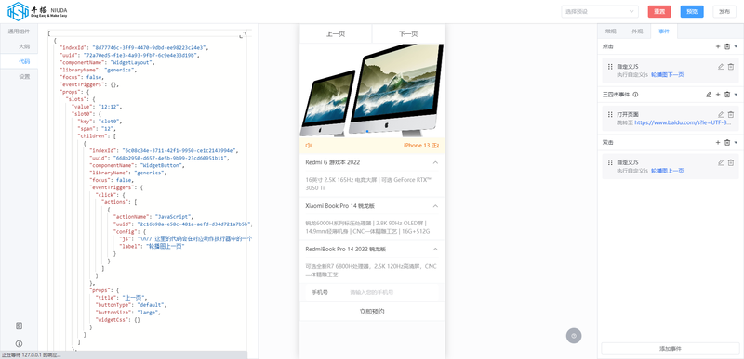
Task: Click the iMac carousel image
Action: coord(372,90)
